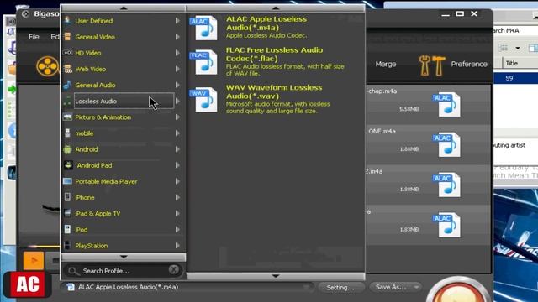Open the profile selector dropdown arrow
The image size is (538, 302).
[306, 287]
